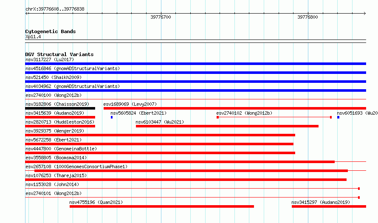
Task: Open esv1689069 (Levy2007) variant label
Action: point(130,104)
